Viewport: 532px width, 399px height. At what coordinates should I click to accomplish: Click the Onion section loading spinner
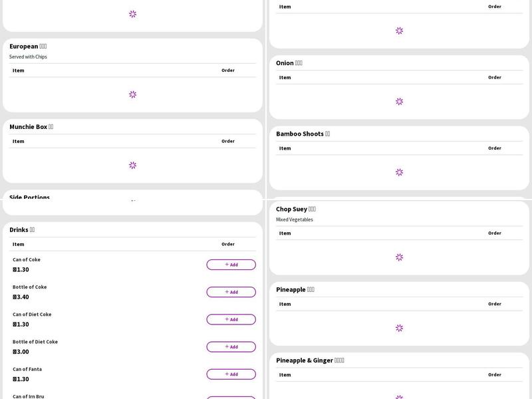[x=399, y=102]
